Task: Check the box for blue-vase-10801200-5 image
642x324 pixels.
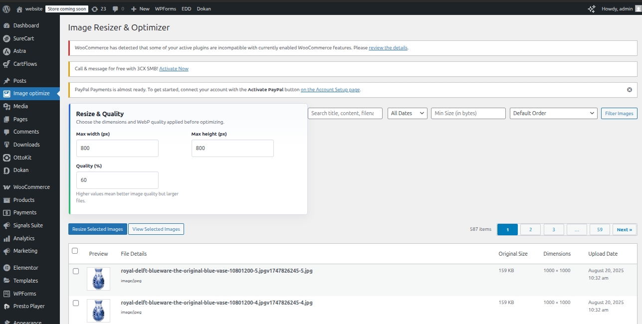Action: point(76,271)
